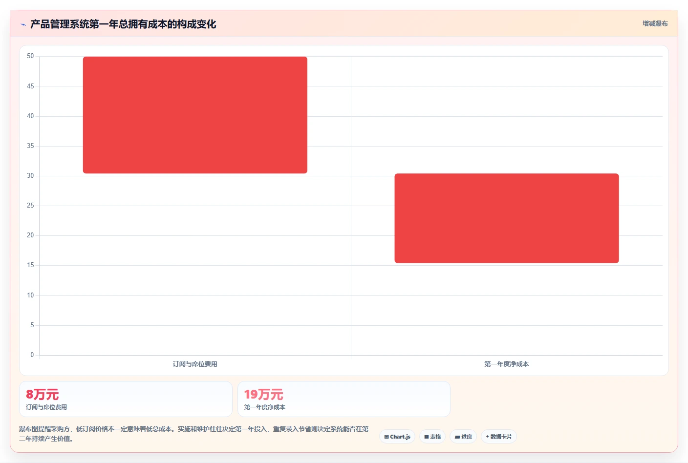Viewport: 688px width, 463px height.
Task: Select the 进度 tag
Action: pos(463,437)
